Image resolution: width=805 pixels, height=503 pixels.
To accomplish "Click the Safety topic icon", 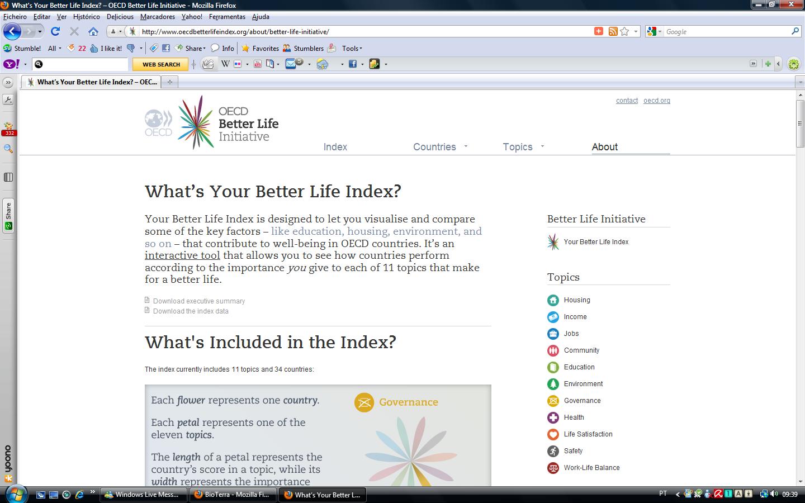I will (553, 451).
